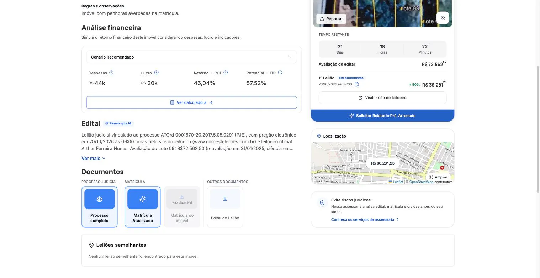Visit the auctioneer site button
The image size is (540, 278).
pyautogui.click(x=382, y=98)
